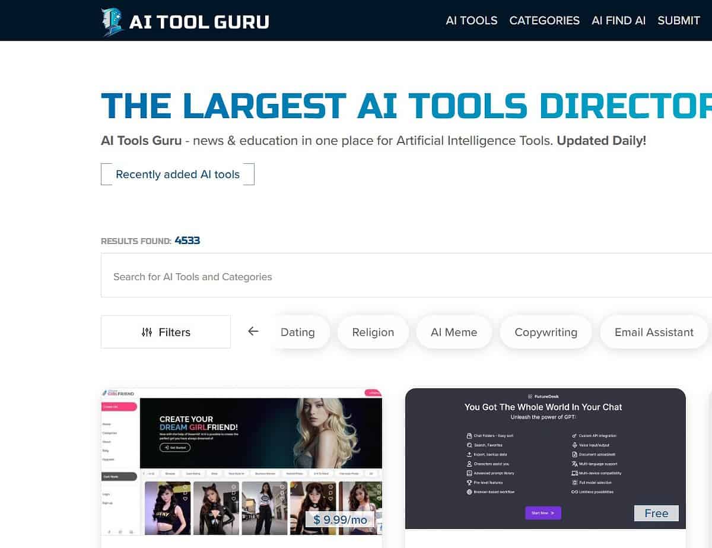Click the Filters sliders control
This screenshot has width=712, height=548.
(147, 332)
